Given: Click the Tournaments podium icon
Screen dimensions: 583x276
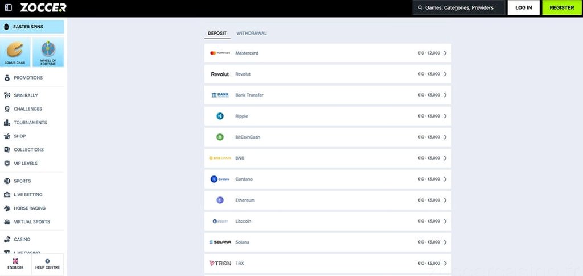Looking at the screenshot, I should [x=7, y=123].
